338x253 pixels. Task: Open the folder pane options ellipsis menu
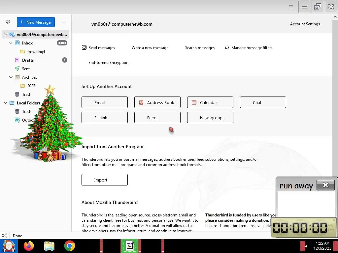click(x=63, y=22)
